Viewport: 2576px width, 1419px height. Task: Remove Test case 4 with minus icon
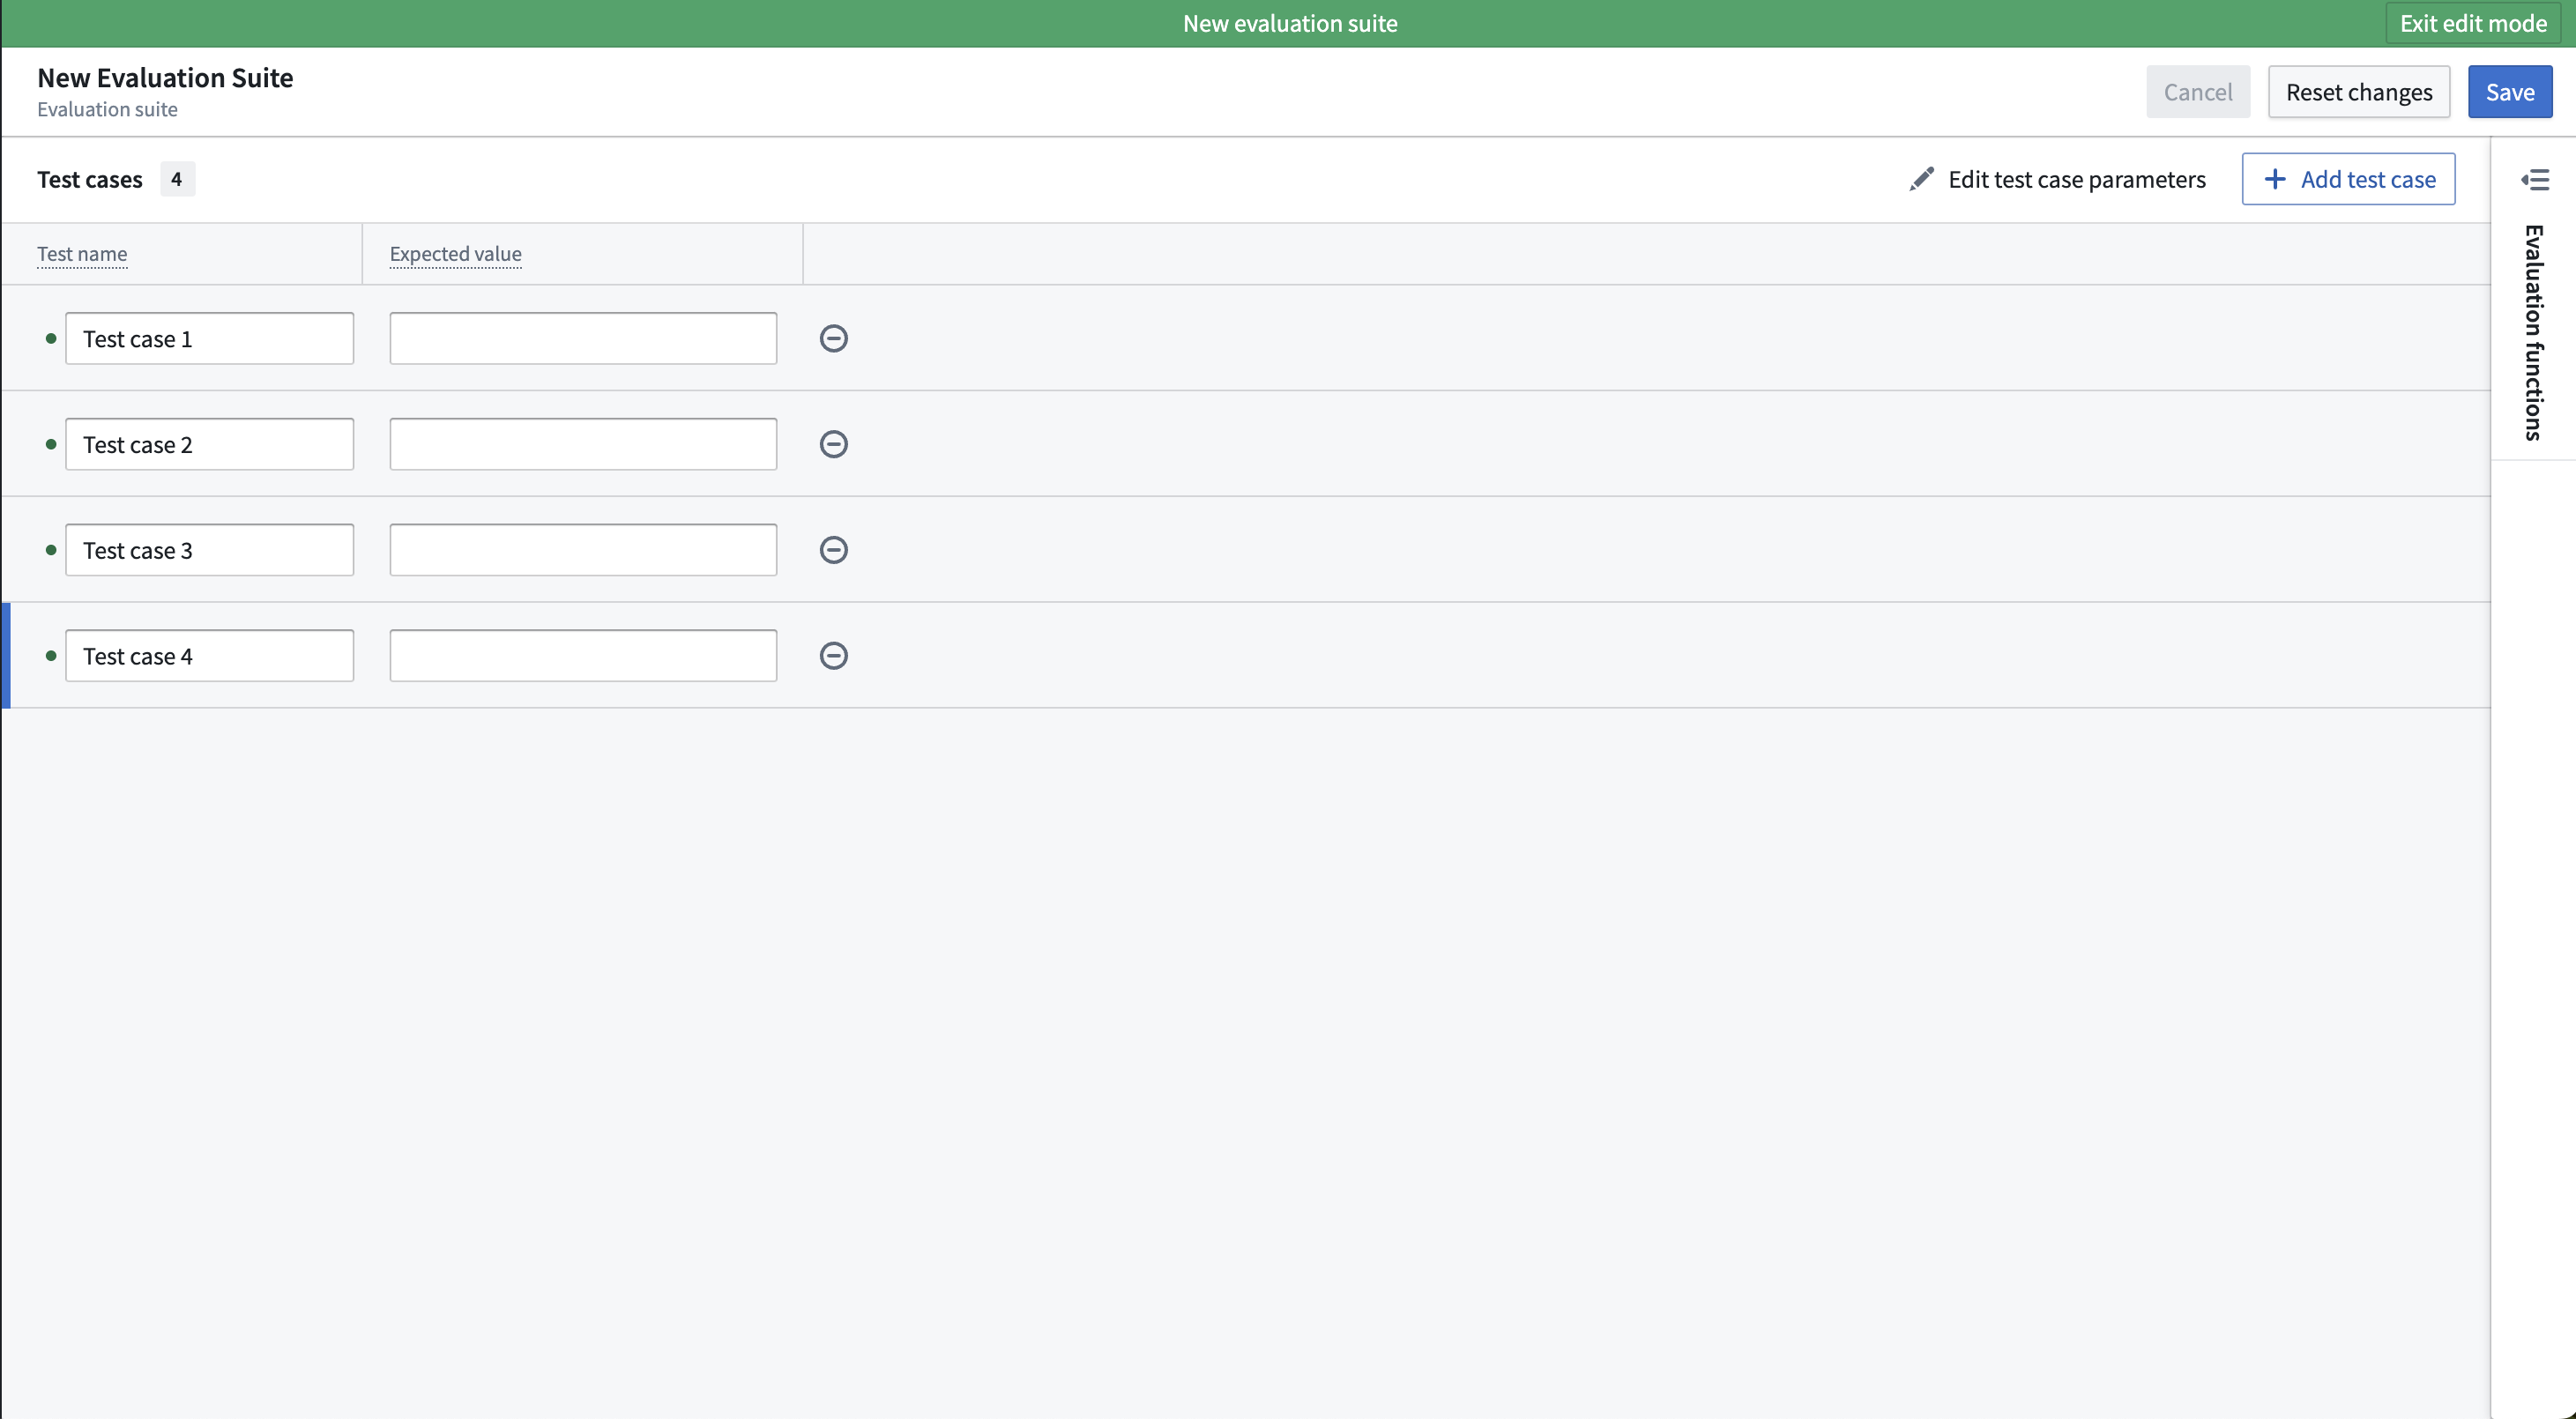[x=833, y=656]
